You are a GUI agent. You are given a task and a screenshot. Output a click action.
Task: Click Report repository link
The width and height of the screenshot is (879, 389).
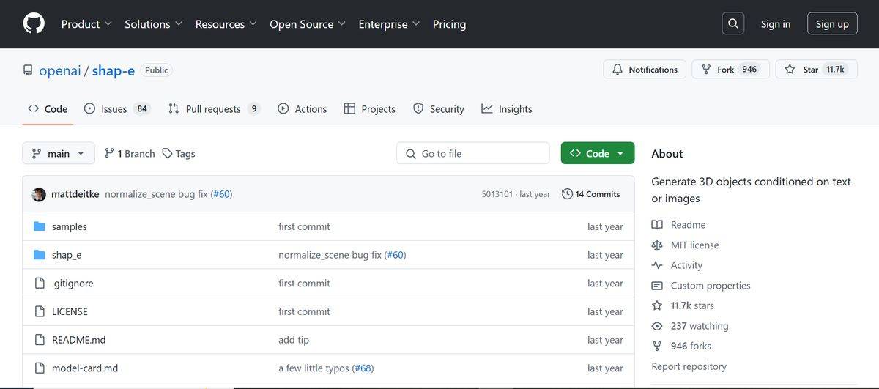coord(689,366)
